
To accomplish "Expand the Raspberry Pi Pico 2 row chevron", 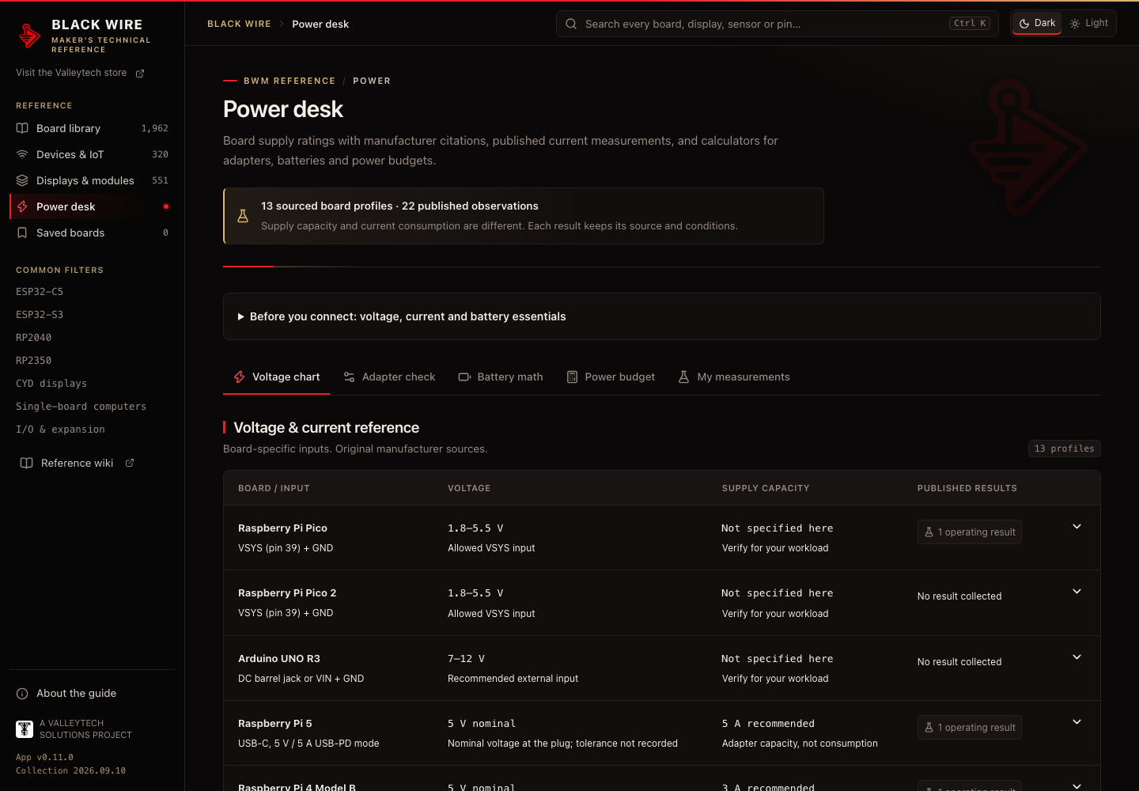I will pos(1077,592).
